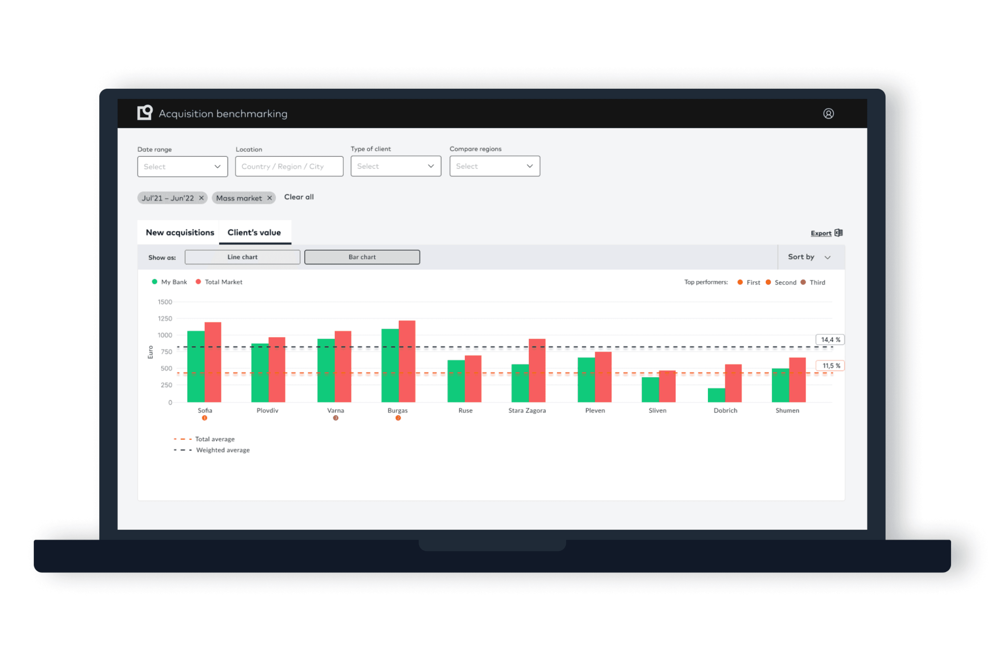The width and height of the screenshot is (992, 661).
Task: Open the Compare regions dropdown
Action: coord(494,166)
